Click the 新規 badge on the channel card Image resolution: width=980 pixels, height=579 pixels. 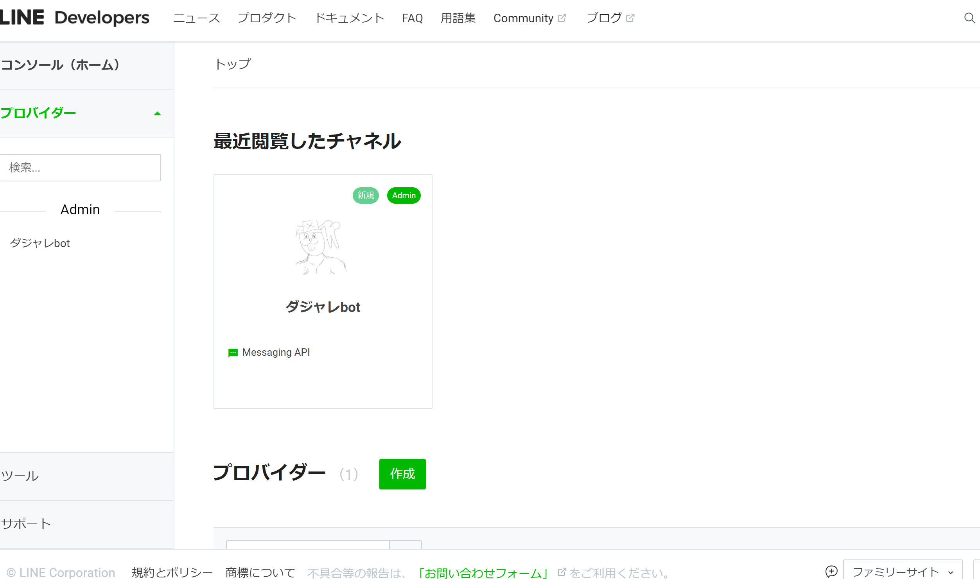pyautogui.click(x=366, y=195)
